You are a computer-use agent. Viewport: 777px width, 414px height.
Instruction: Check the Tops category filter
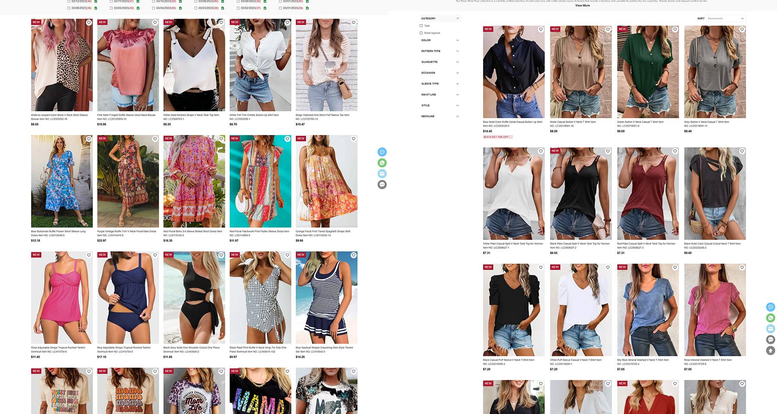click(x=421, y=25)
